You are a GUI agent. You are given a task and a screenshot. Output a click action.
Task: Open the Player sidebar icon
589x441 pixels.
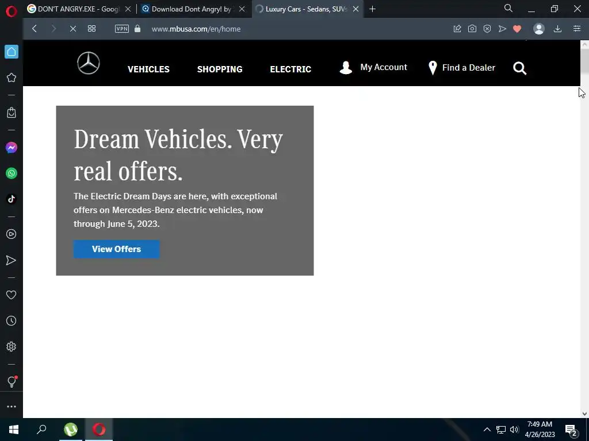[x=12, y=234]
